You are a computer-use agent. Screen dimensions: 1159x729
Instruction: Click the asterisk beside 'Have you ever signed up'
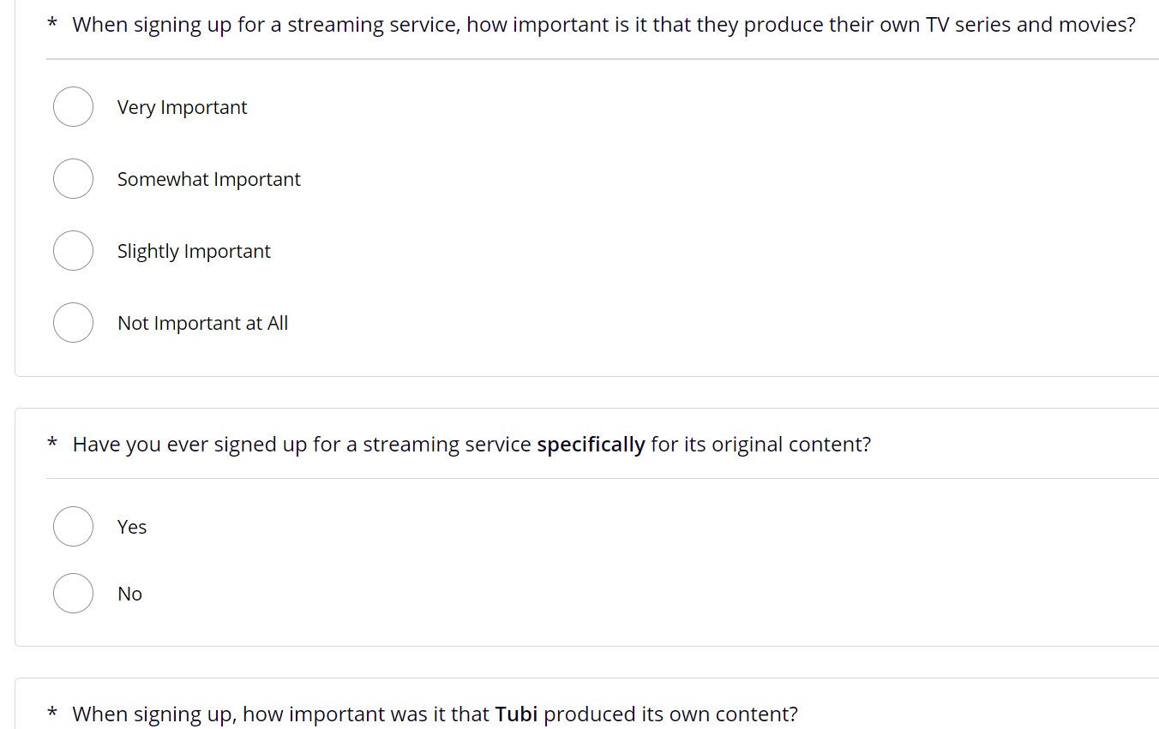point(52,443)
